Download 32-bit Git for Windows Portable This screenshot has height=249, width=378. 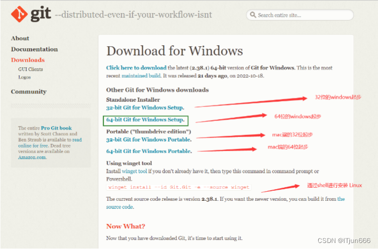pos(149,140)
